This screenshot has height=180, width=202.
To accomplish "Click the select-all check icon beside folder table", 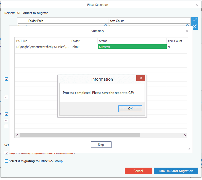I will (x=195, y=20).
